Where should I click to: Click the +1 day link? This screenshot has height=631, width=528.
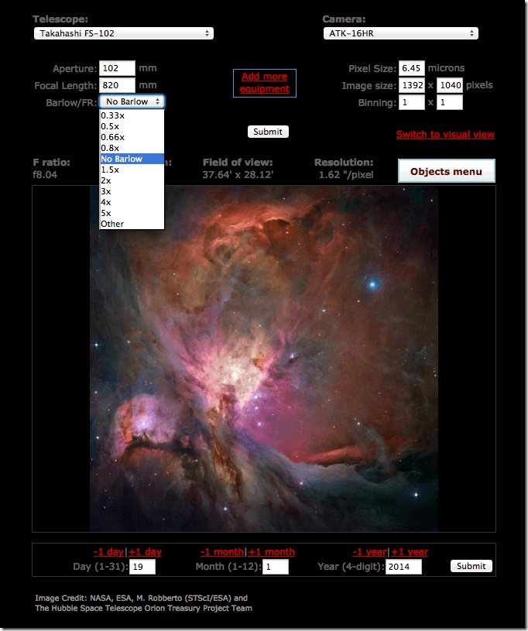pos(146,552)
